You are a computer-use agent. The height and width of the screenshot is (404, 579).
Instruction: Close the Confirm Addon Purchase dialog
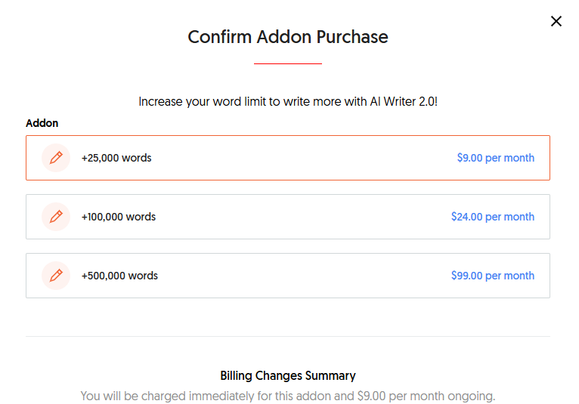[x=556, y=21]
